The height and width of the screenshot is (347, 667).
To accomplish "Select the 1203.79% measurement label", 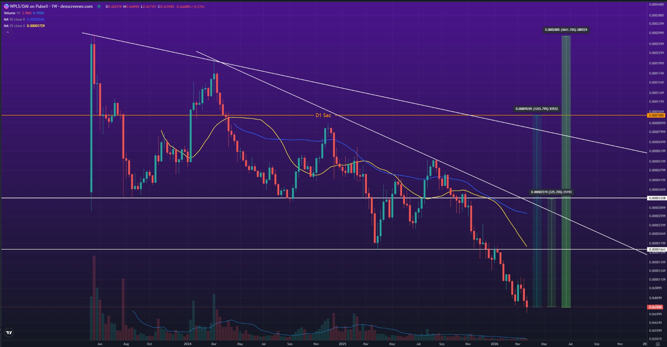I will 537,109.
